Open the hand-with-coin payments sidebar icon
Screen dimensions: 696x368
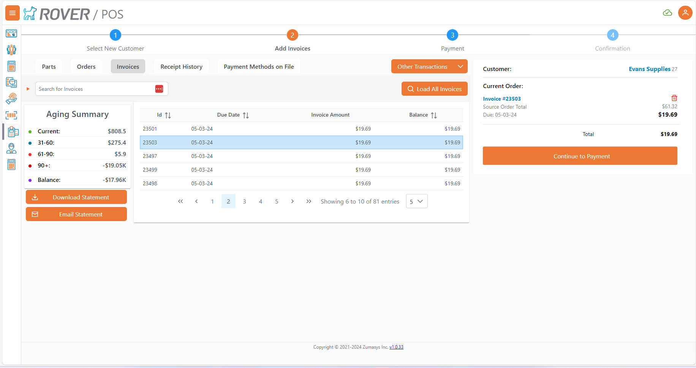11,99
